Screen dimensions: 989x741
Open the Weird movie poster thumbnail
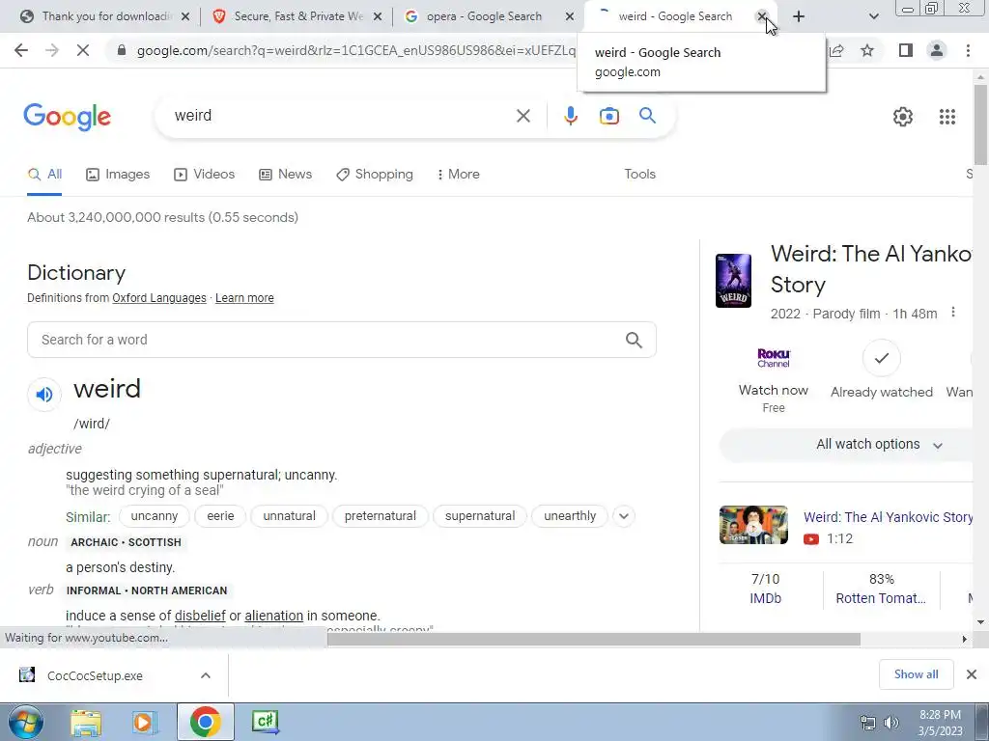(x=733, y=281)
